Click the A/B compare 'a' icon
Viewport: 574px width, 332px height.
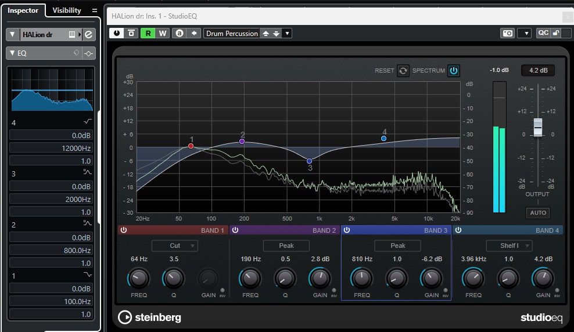[x=180, y=34]
